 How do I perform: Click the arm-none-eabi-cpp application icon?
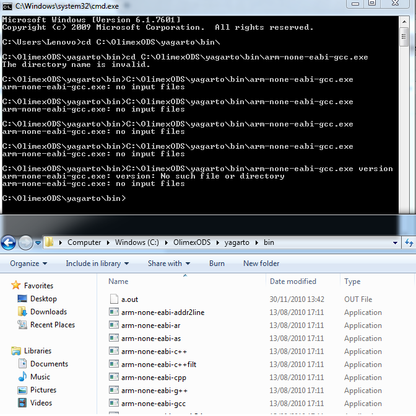pyautogui.click(x=114, y=377)
